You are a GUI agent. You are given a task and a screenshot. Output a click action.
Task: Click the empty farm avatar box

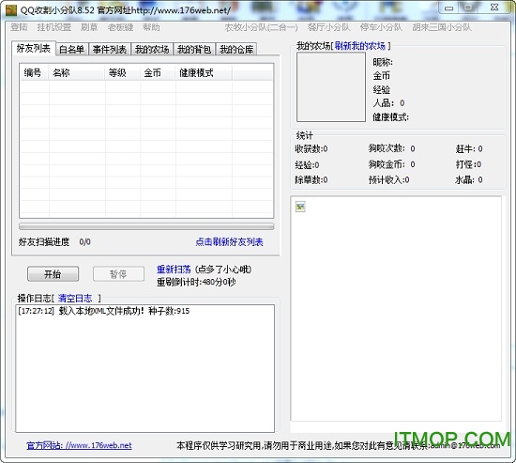tap(331, 87)
